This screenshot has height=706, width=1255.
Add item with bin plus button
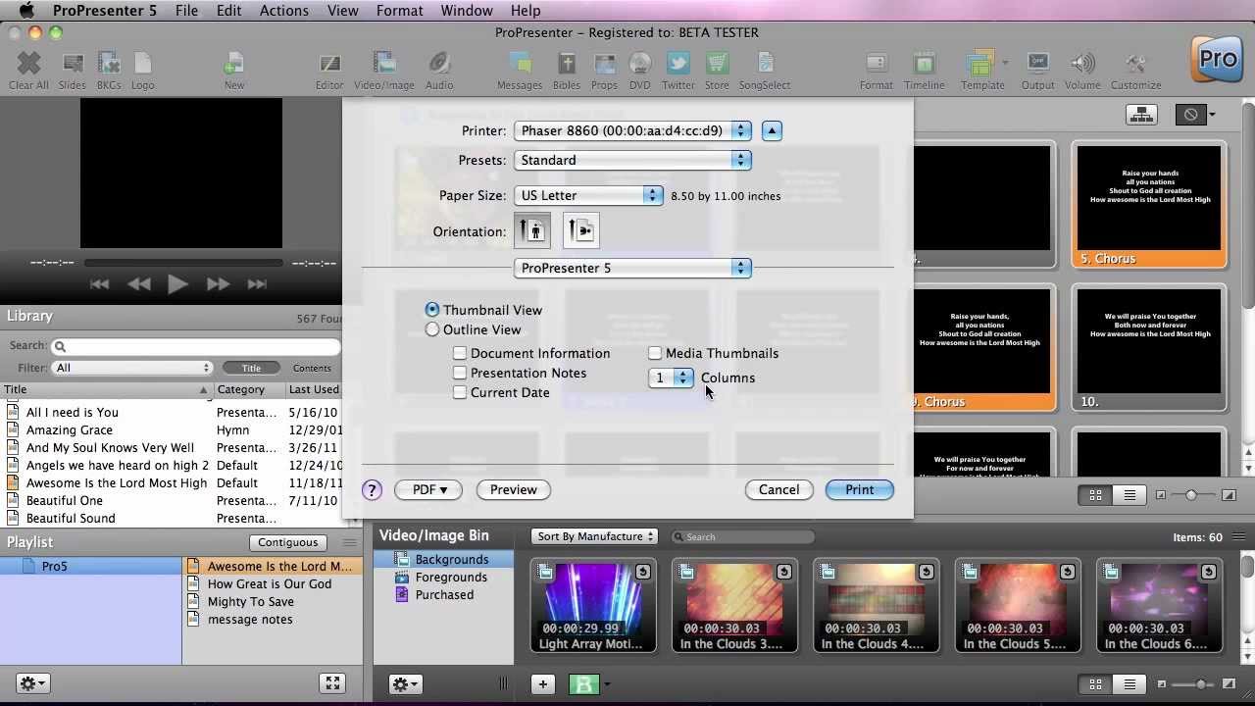pos(542,684)
